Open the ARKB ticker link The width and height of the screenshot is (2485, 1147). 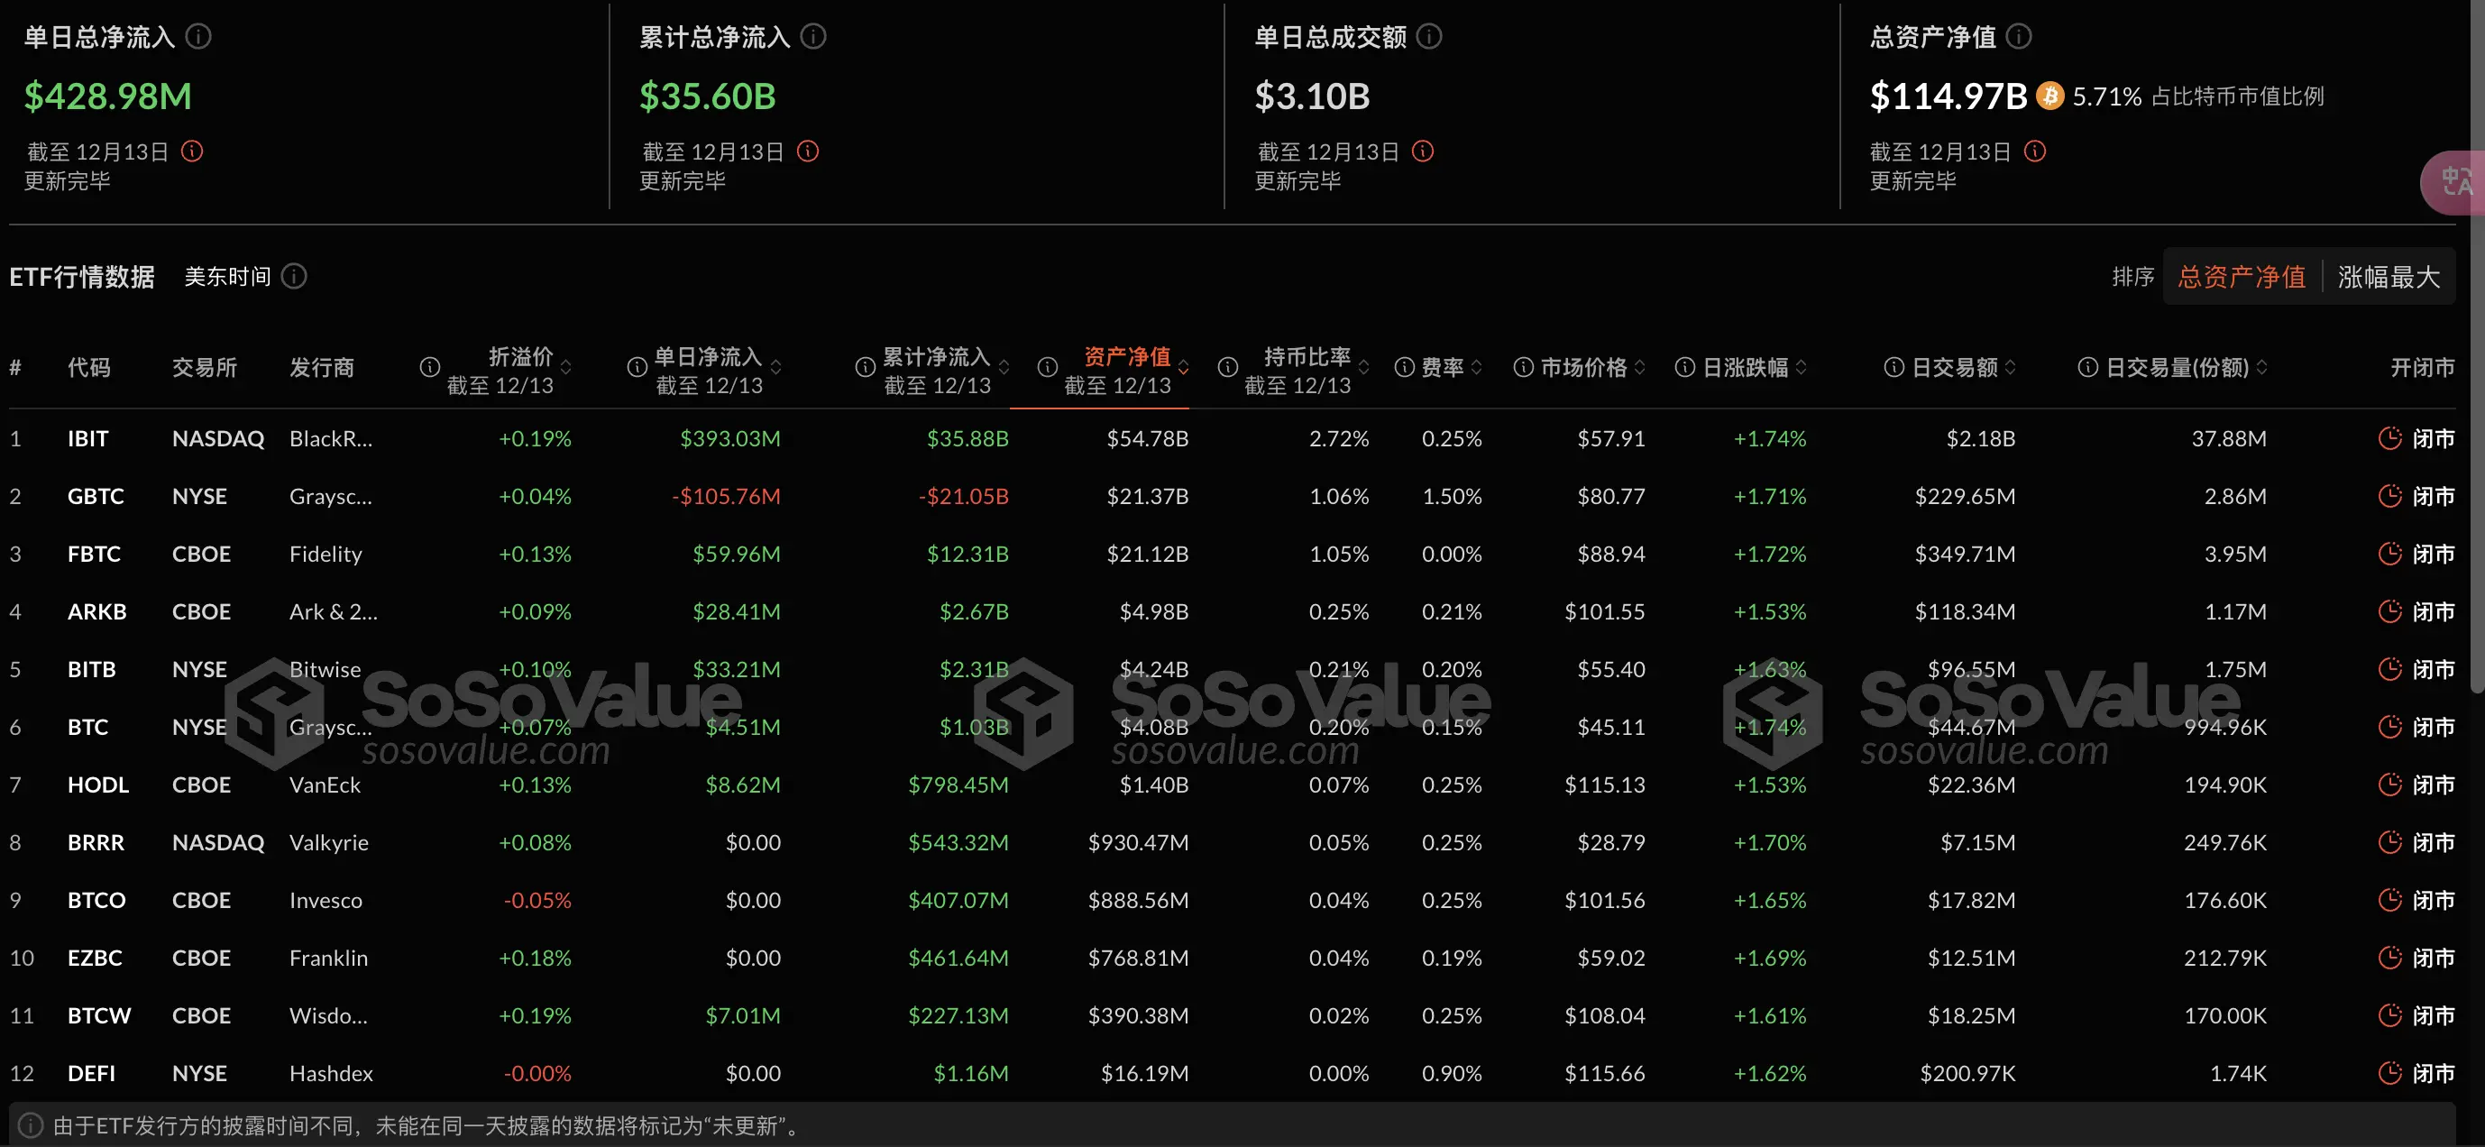96,612
